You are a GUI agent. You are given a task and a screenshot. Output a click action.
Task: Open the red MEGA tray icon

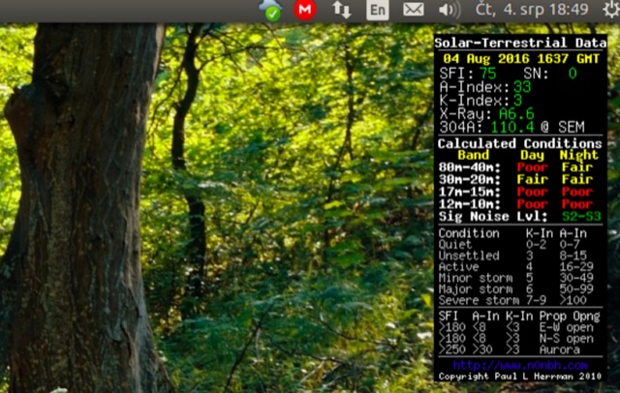(305, 10)
